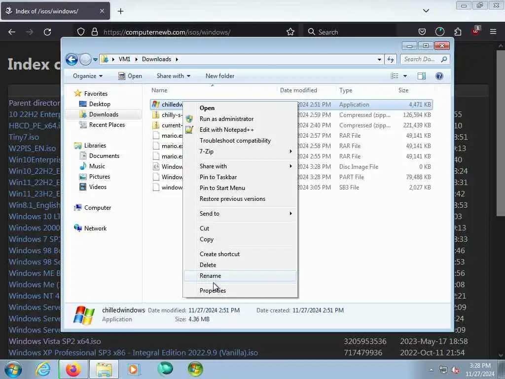Click the Firefox back arrow
Viewport: 505px width, 379px height.
[x=12, y=32]
